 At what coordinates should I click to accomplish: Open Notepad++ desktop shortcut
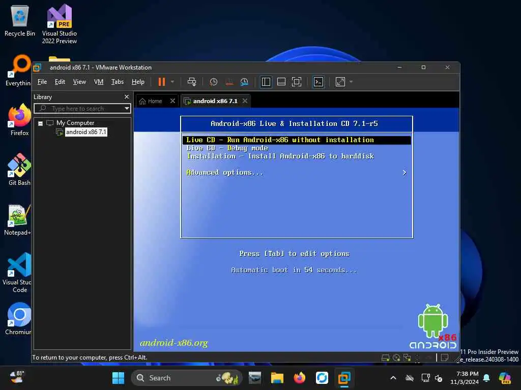tap(18, 220)
